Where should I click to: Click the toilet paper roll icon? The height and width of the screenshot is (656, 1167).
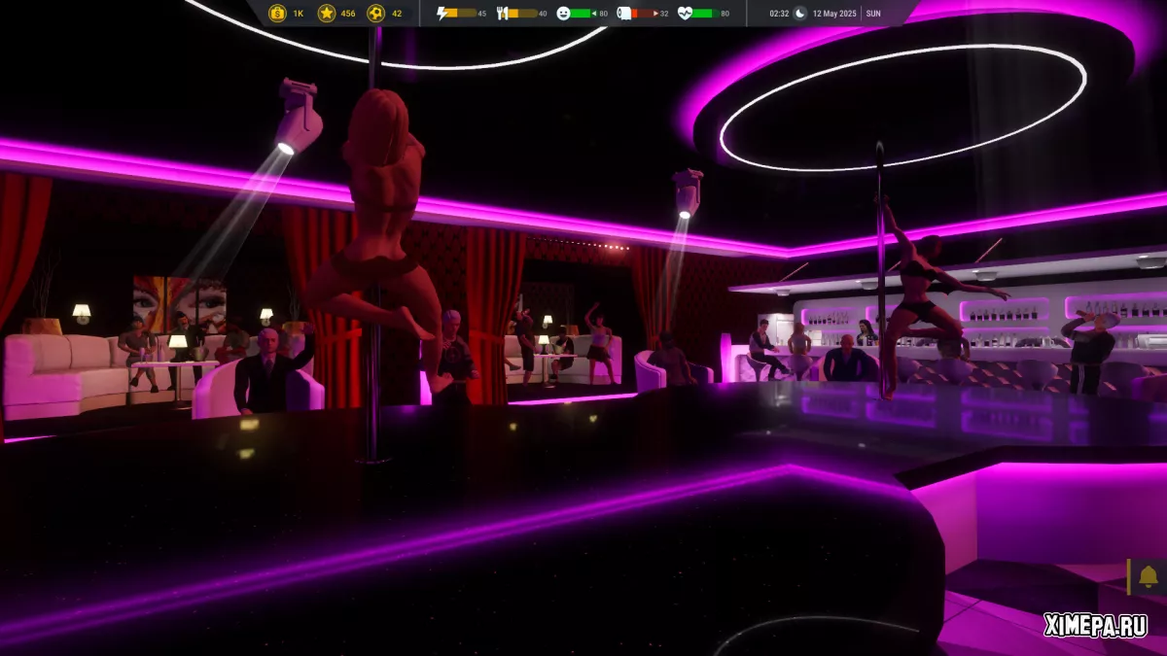point(624,14)
